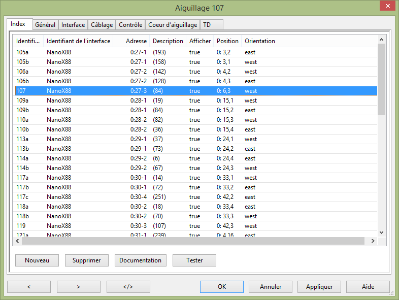Go to next item with > button

78,287
